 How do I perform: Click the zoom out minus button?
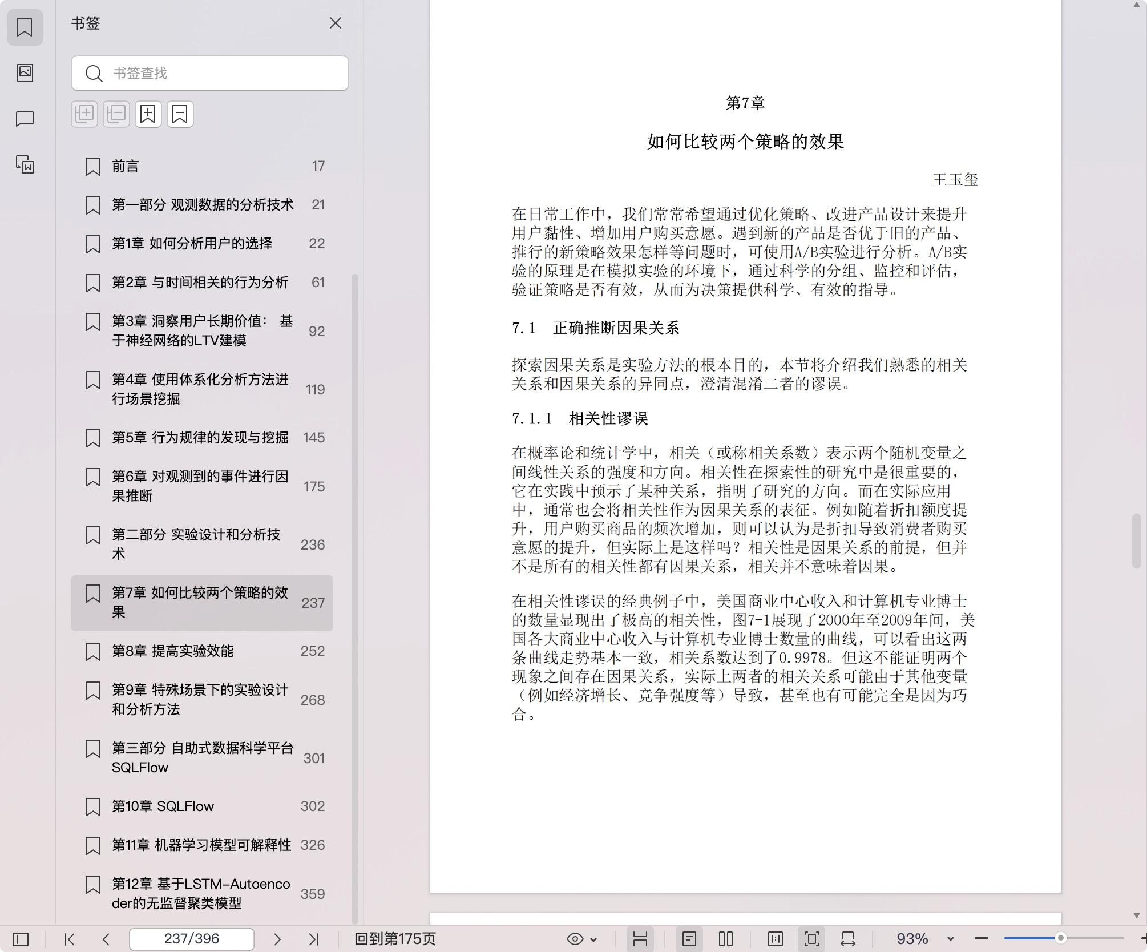pos(982,939)
